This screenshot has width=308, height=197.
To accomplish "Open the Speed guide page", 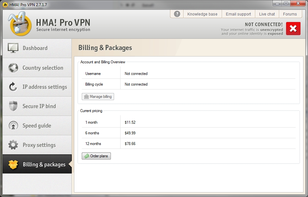I will point(37,125).
